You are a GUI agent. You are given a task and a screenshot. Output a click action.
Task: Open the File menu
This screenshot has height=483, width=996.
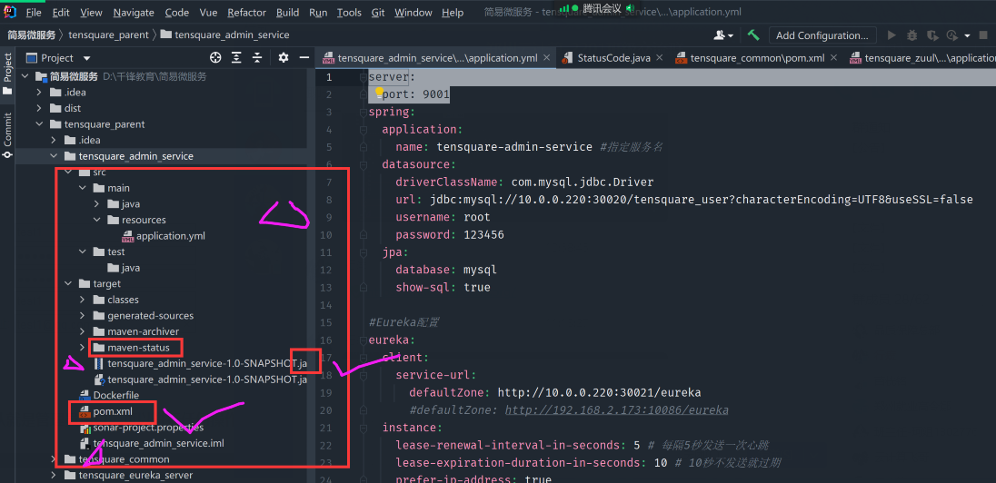(x=34, y=13)
